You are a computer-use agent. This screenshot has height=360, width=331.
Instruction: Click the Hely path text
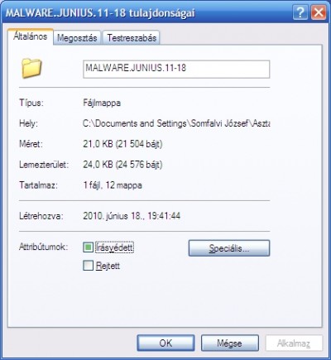tap(176, 123)
